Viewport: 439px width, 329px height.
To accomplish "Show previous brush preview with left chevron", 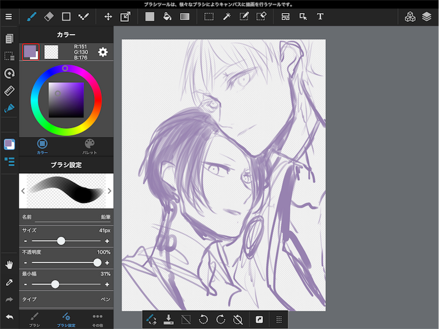I will [23, 191].
